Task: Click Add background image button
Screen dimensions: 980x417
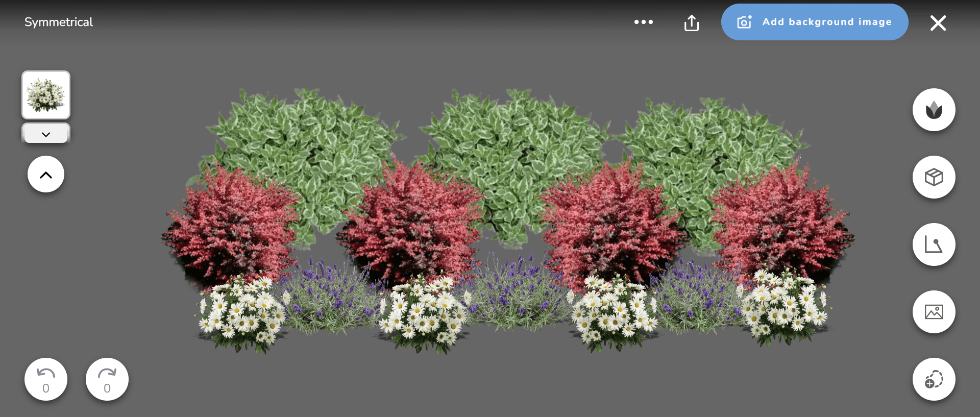Action: (x=814, y=22)
